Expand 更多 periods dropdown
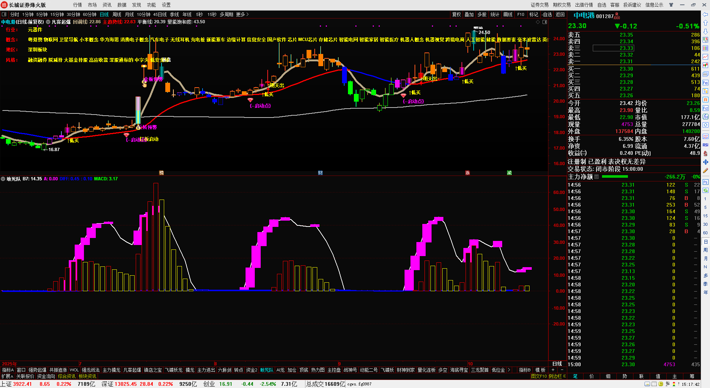 (x=242, y=14)
